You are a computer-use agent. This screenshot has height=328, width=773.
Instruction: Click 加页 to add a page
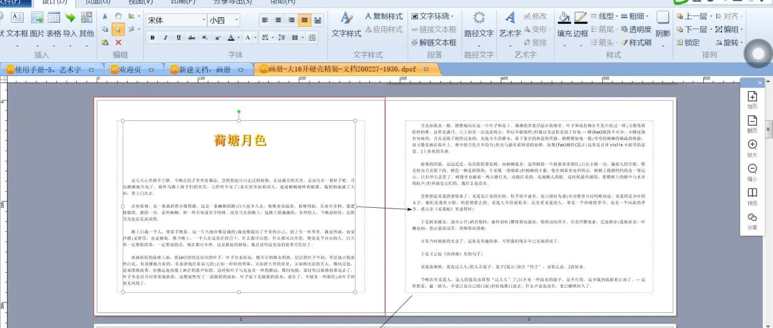[752, 100]
